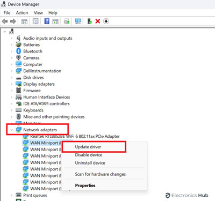Collapse the Network adapters category

pyautogui.click(x=12, y=130)
